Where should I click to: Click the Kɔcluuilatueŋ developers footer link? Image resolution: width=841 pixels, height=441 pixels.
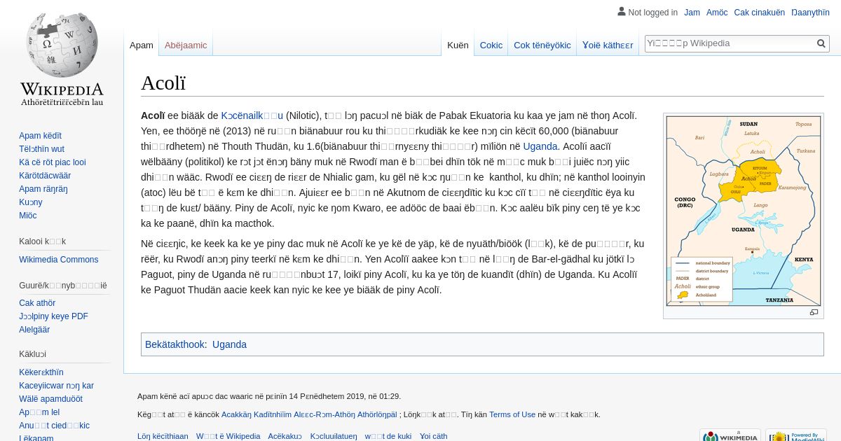(x=334, y=436)
